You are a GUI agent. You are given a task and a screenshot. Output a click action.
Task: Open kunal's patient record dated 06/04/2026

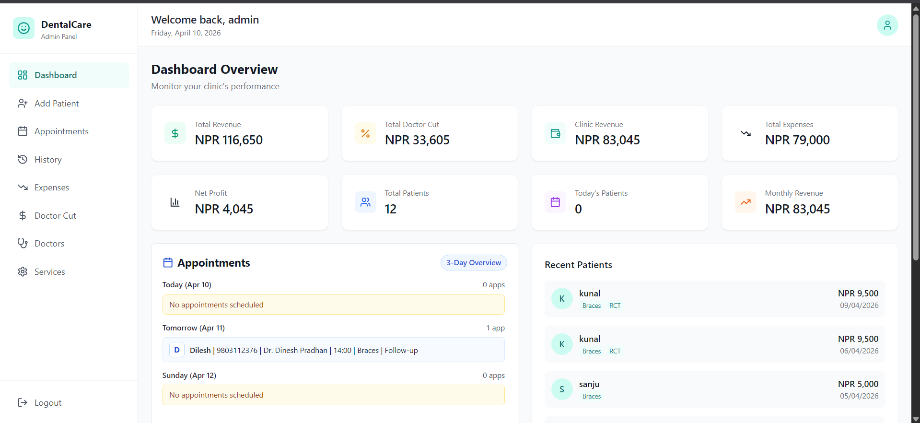[x=715, y=344]
